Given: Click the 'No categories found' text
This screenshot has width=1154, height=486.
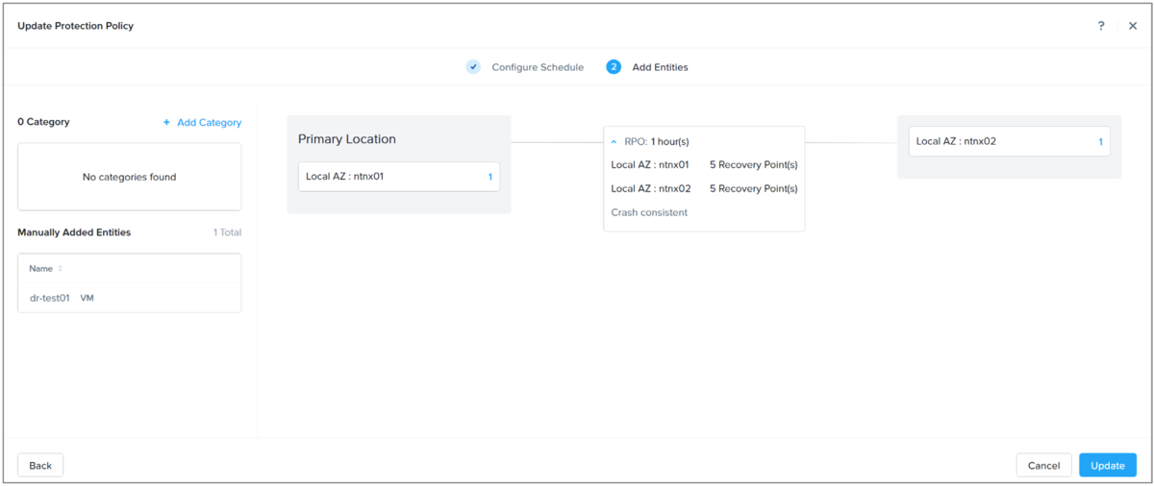Looking at the screenshot, I should point(130,177).
